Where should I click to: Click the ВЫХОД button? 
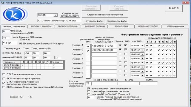click(x=174, y=8)
